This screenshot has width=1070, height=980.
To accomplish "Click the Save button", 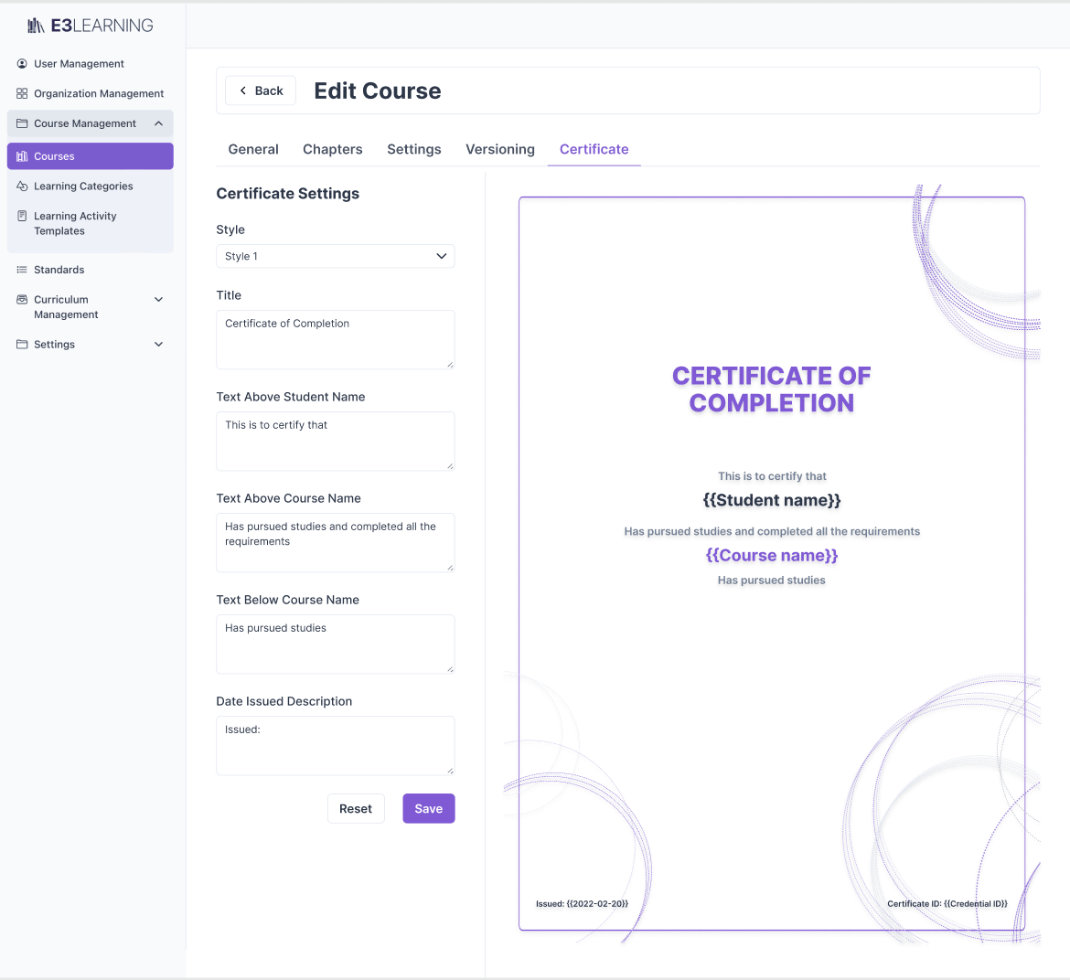I will tap(428, 808).
